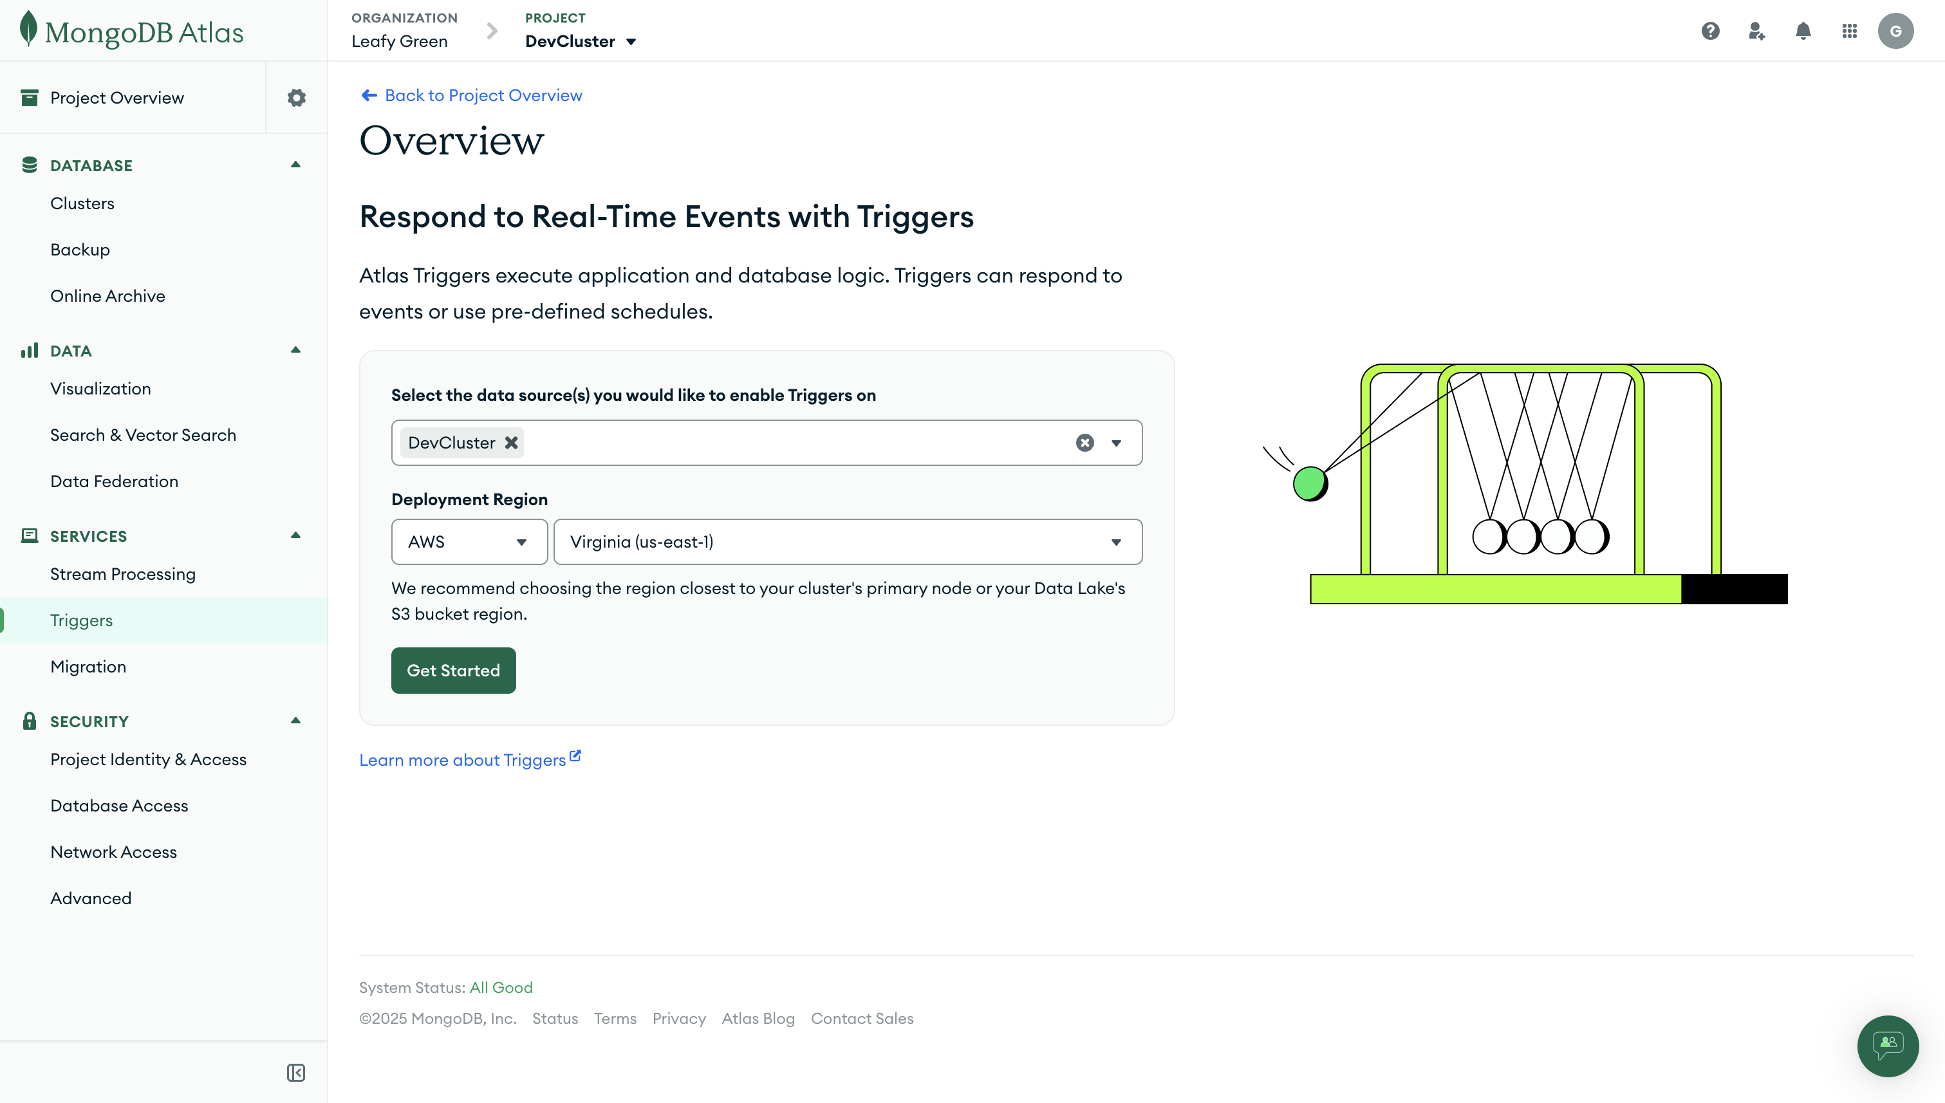Collapse the sidebar using the bottom icon
The image size is (1945, 1103).
[x=295, y=1072]
